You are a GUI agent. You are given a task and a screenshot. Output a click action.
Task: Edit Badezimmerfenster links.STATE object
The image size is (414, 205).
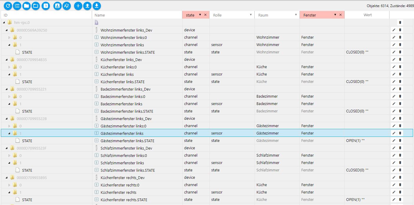[394, 111]
